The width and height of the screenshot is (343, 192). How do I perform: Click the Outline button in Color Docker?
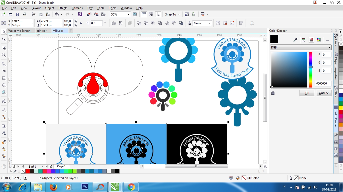pyautogui.click(x=324, y=93)
